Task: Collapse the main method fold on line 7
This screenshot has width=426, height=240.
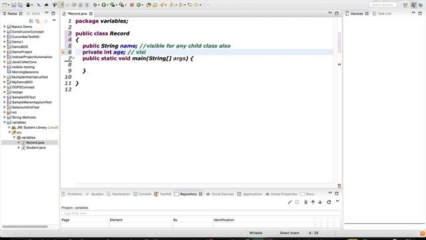Action: coord(73,58)
